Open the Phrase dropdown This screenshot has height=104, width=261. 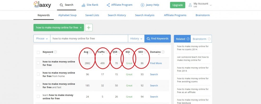pos(42,38)
